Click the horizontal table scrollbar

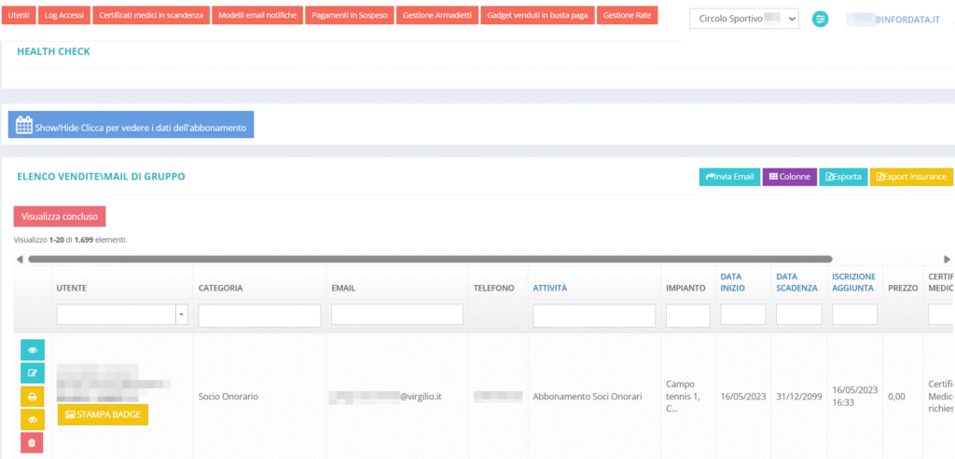429,259
